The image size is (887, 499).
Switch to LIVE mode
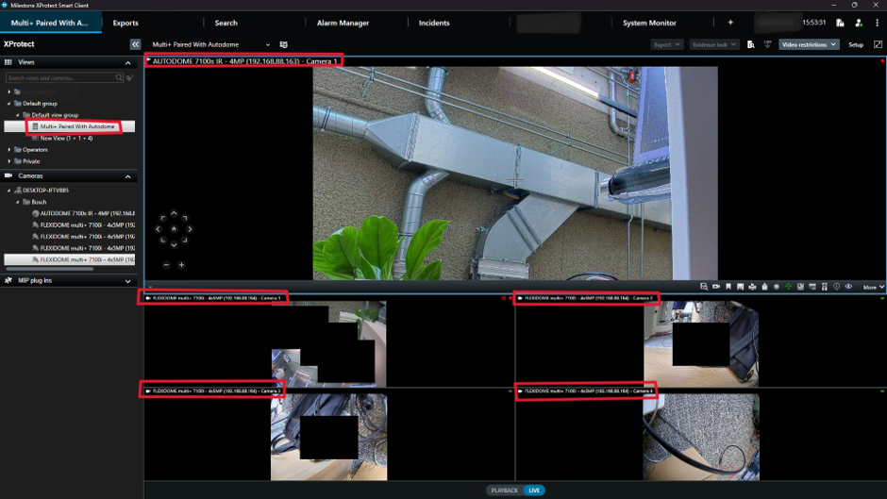534,490
